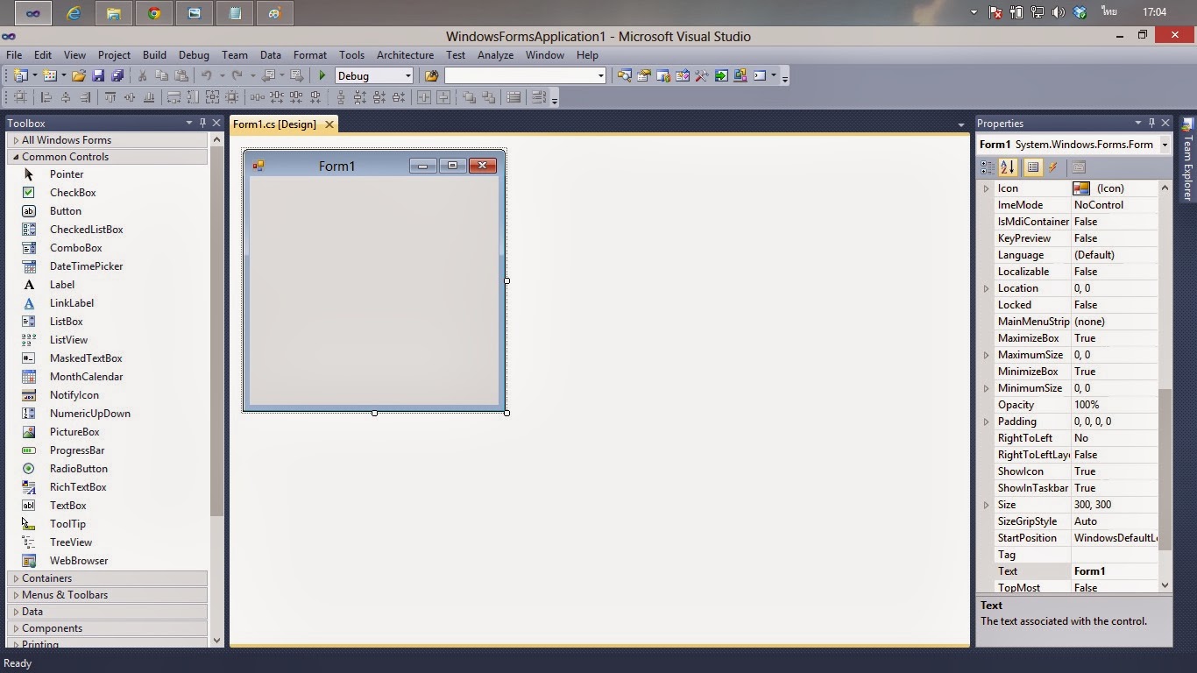Expand the Menus & Toolbars group
This screenshot has height=673, width=1197.
(x=16, y=595)
